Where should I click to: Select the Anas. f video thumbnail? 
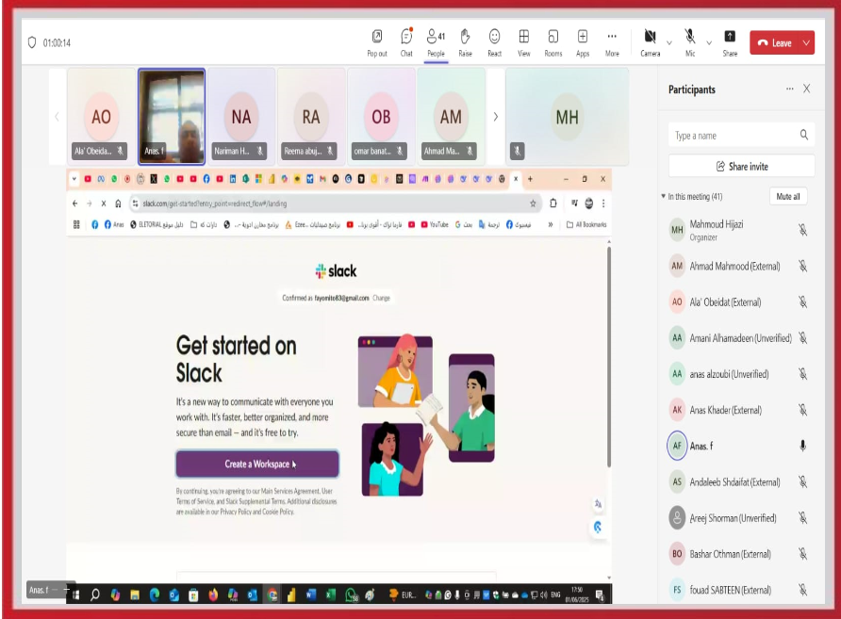tap(172, 116)
